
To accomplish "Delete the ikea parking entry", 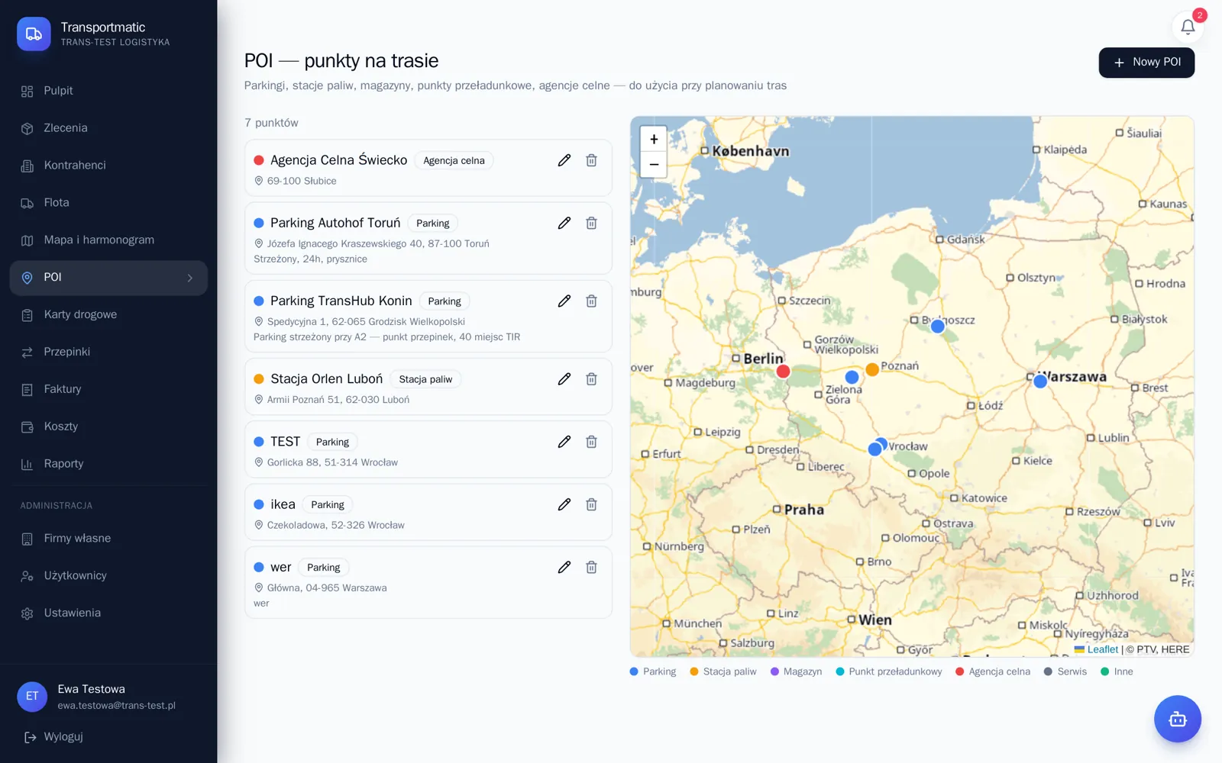I will [x=591, y=504].
